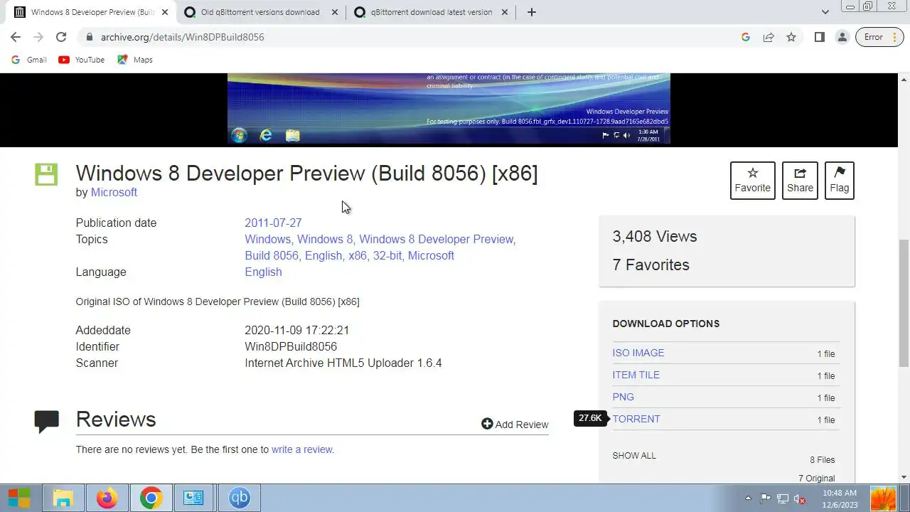Click SHOW ALL download files

(634, 455)
